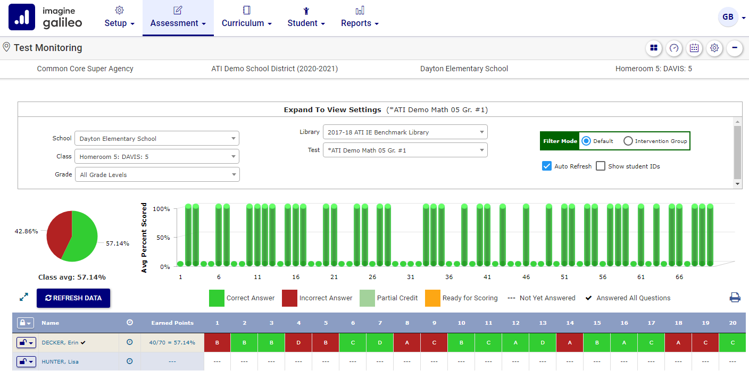The width and height of the screenshot is (749, 371).
Task: Open the Grade dropdown
Action: [x=157, y=174]
